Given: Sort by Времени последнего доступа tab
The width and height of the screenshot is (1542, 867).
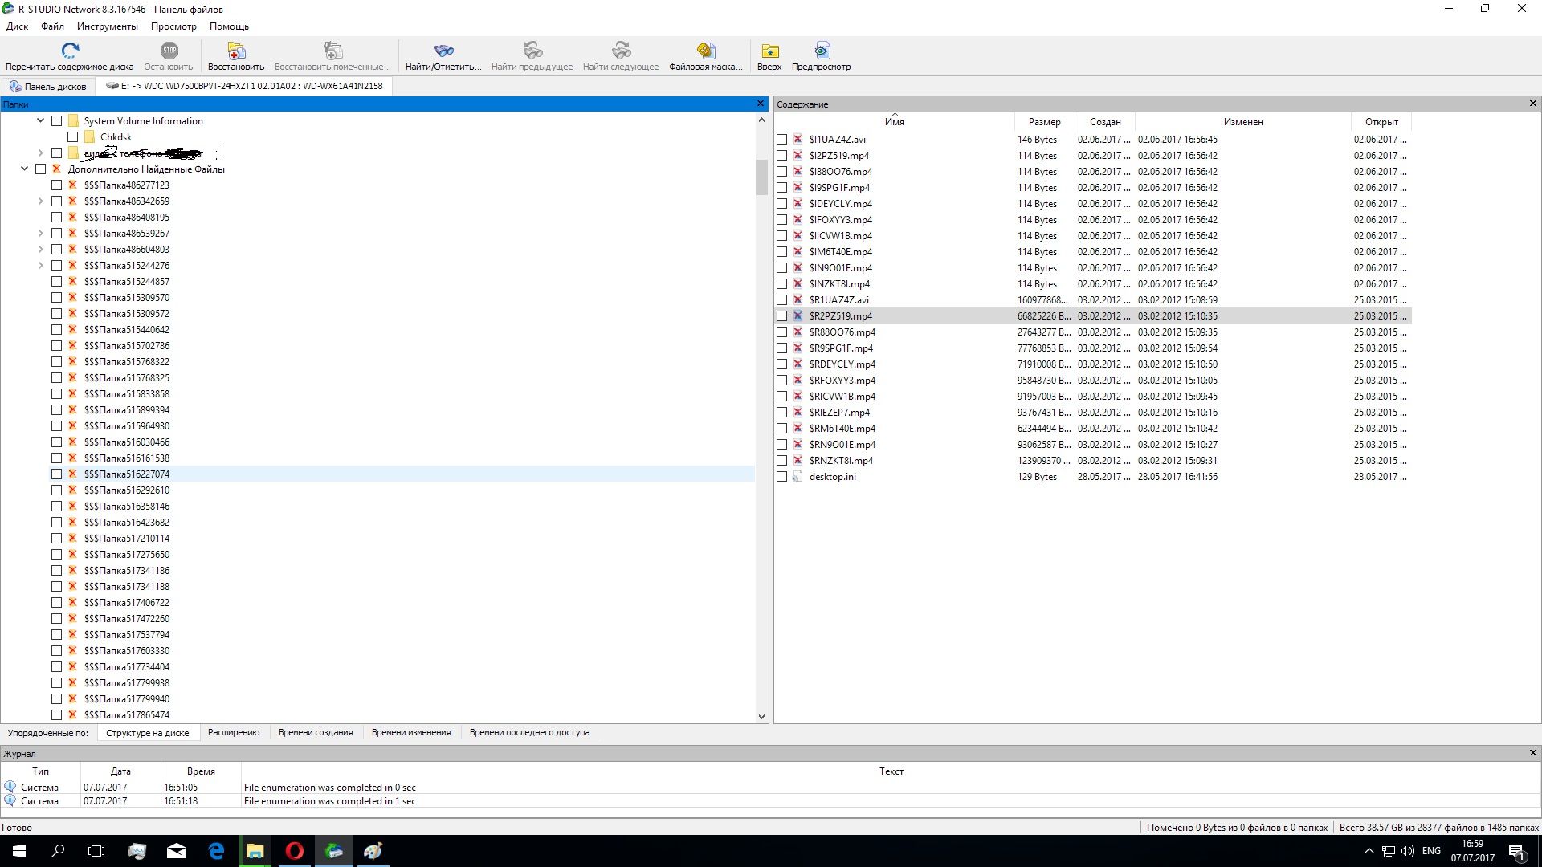Looking at the screenshot, I should coord(529,732).
